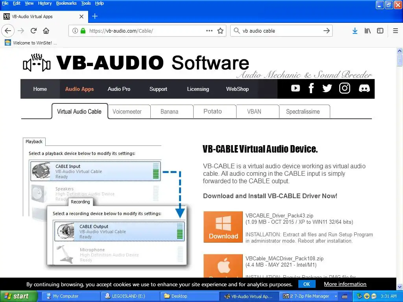Switch to My Computer taskbar window

pyautogui.click(x=70, y=296)
